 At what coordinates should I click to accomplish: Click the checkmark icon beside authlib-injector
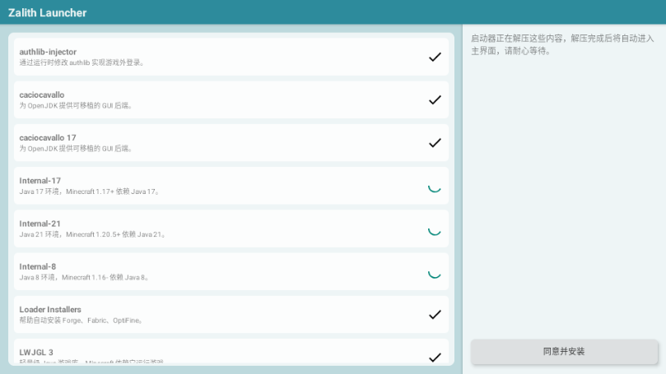[x=435, y=57]
